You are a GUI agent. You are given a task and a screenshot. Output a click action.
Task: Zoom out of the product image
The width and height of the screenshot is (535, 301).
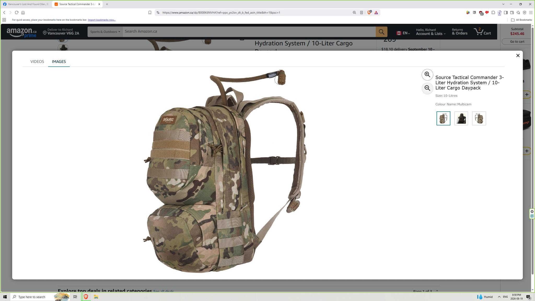coord(427,88)
